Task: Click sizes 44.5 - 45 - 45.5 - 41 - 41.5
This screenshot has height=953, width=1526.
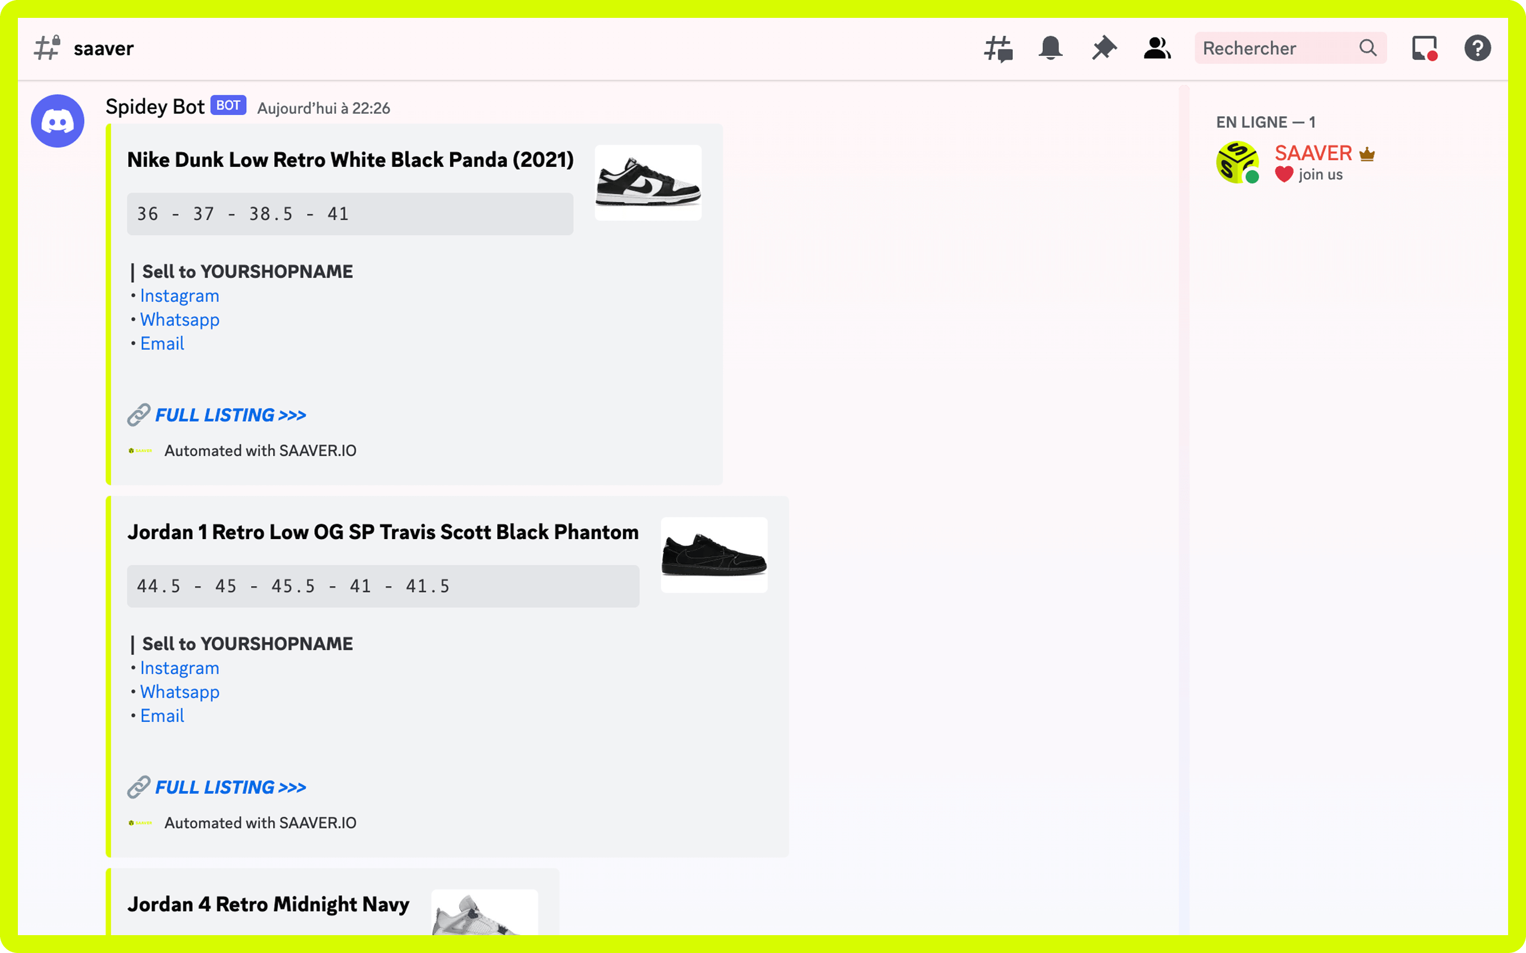Action: tap(383, 586)
